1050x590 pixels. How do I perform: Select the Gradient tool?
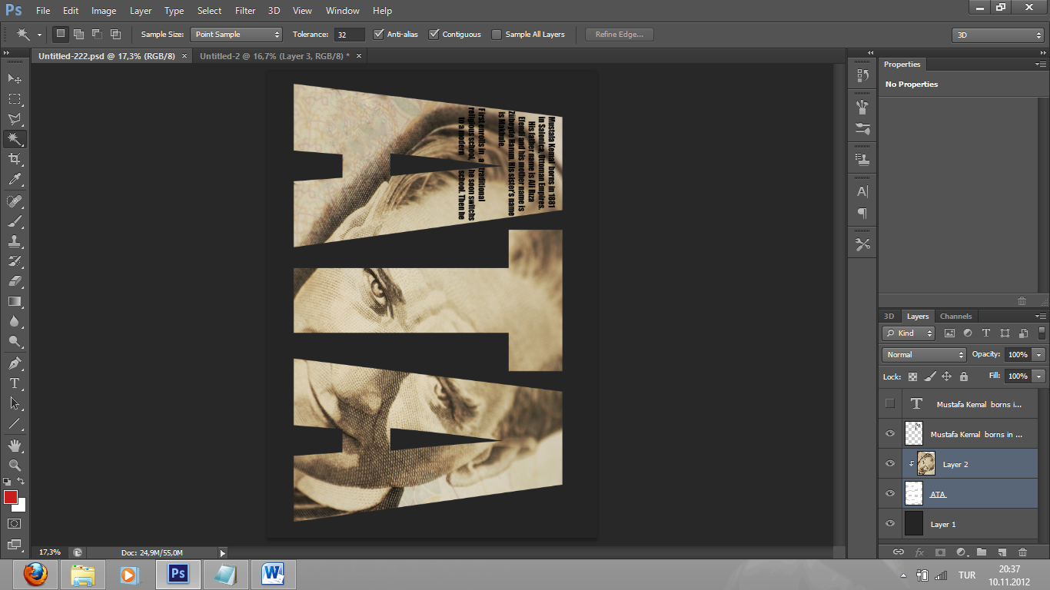click(x=15, y=301)
